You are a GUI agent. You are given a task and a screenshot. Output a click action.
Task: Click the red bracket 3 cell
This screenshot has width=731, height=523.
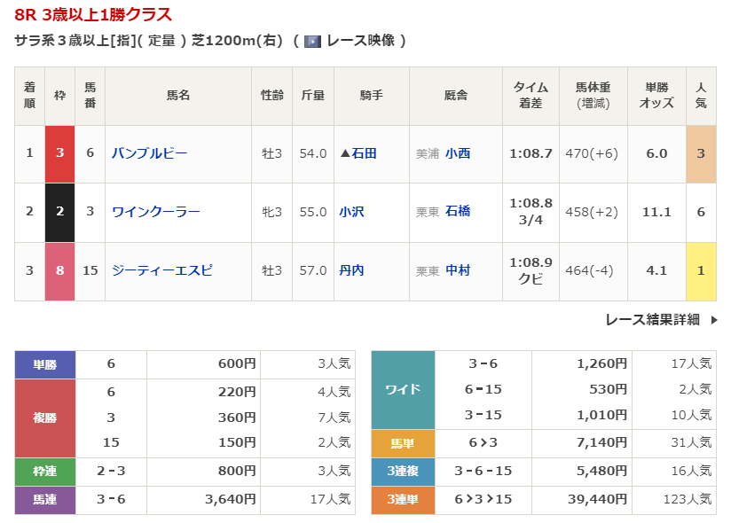60,153
